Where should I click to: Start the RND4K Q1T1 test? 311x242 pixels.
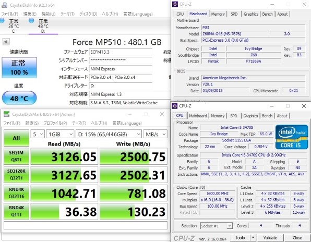(16, 211)
